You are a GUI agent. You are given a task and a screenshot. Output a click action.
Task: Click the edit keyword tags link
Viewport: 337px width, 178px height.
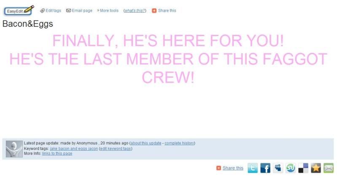[x=116, y=149]
